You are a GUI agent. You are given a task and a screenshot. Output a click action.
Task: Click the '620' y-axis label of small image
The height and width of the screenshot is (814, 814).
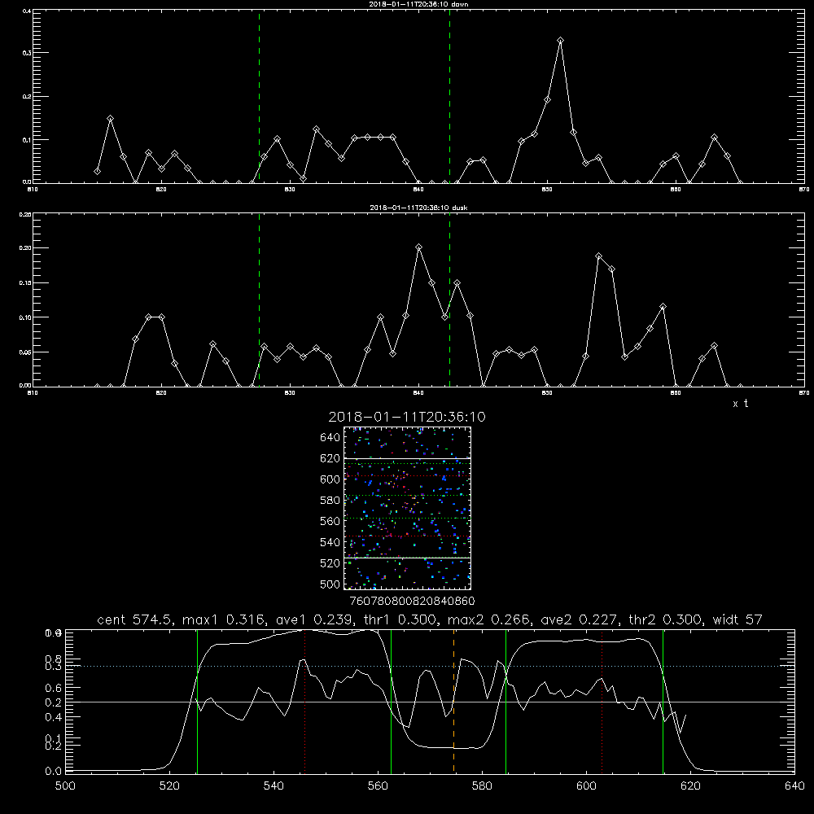coord(330,458)
